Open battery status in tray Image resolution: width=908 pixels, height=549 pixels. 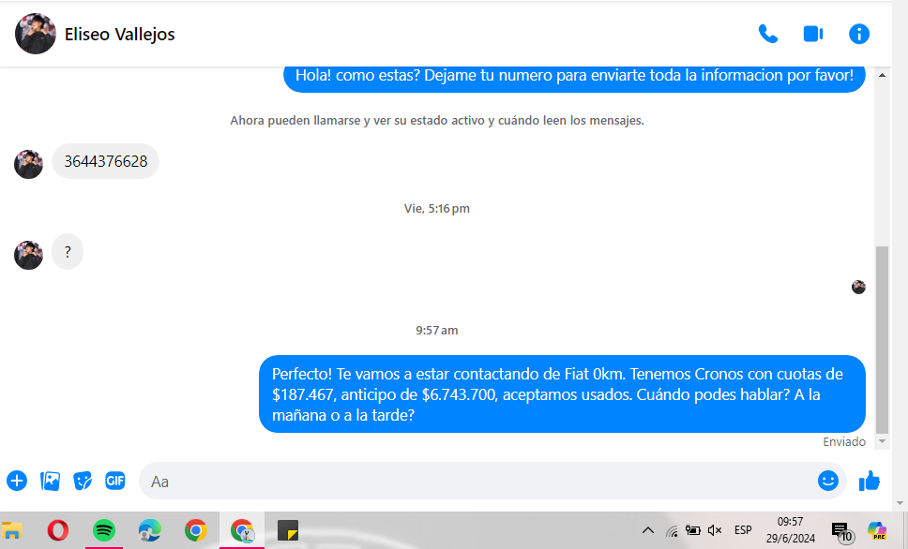tap(692, 530)
